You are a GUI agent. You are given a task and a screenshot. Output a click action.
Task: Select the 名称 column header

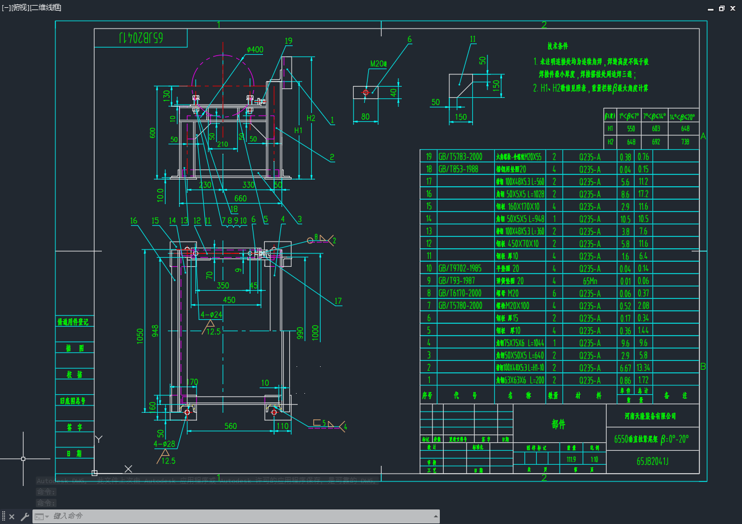point(520,396)
